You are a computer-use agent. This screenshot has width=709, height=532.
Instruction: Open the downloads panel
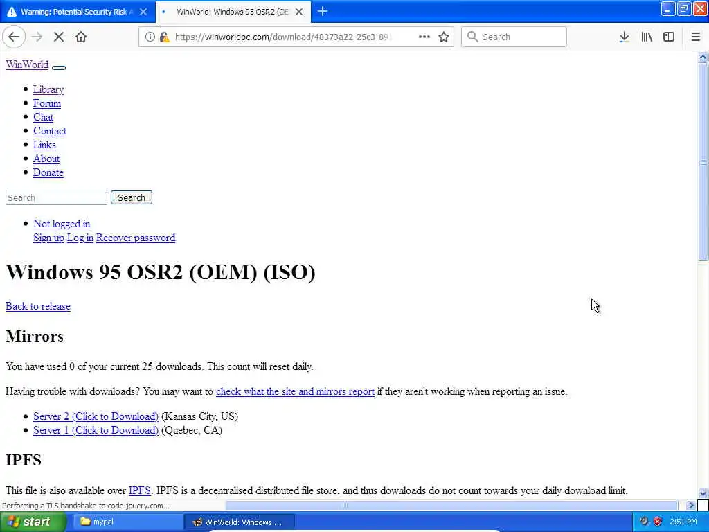[624, 37]
